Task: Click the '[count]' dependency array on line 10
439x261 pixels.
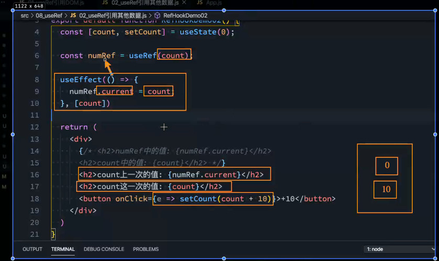Action: point(90,103)
